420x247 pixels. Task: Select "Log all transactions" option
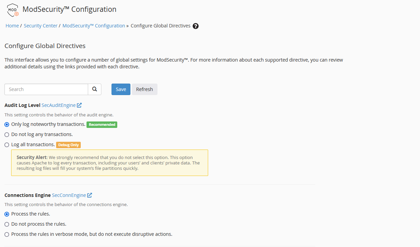click(6, 144)
